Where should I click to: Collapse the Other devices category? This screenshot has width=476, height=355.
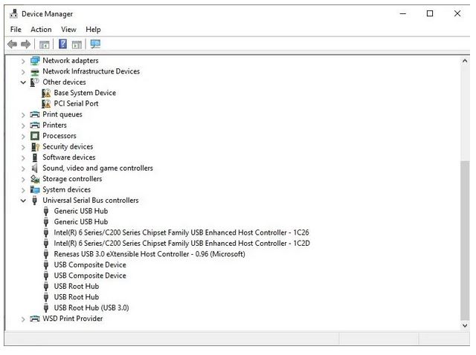click(x=23, y=82)
